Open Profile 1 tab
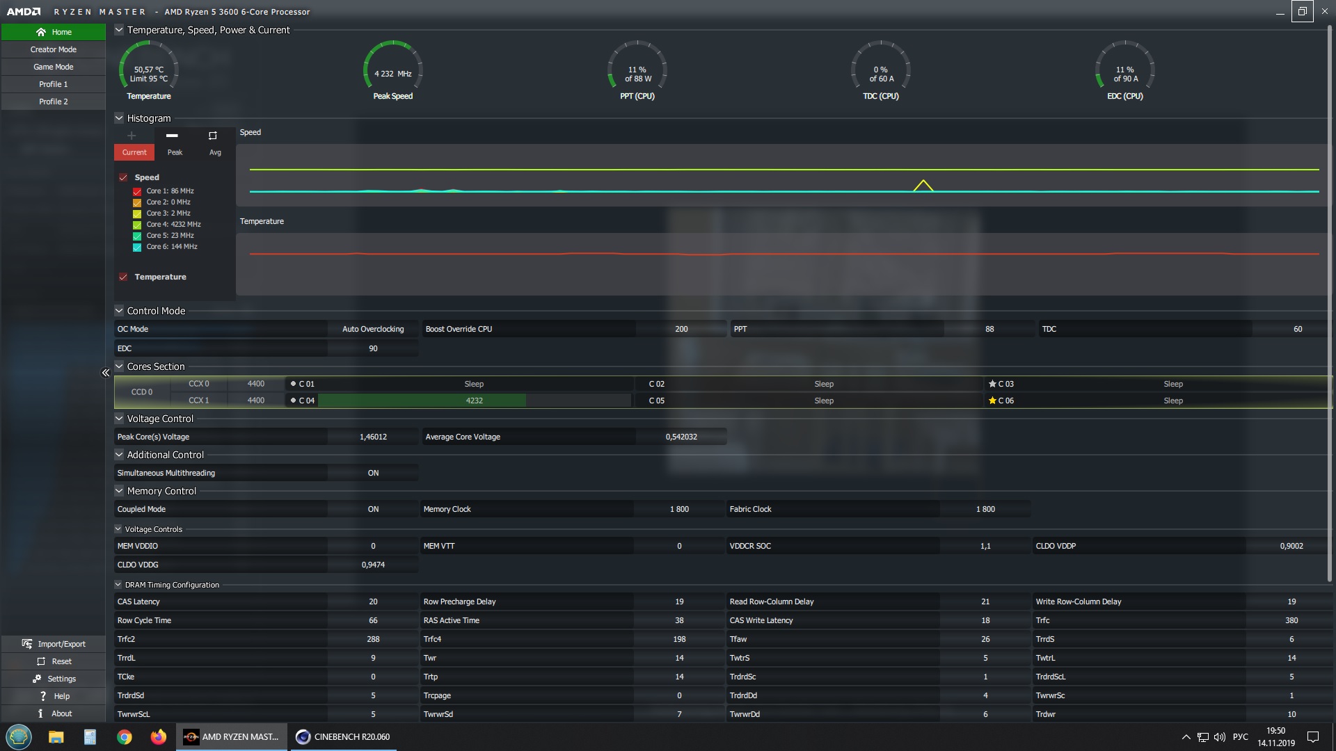The image size is (1336, 751). [x=53, y=84]
